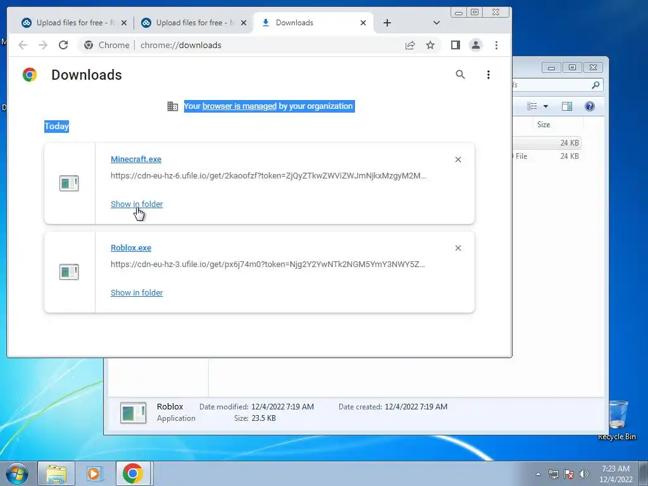This screenshot has height=486, width=648.
Task: Click the Chrome site info chip
Action: point(106,45)
